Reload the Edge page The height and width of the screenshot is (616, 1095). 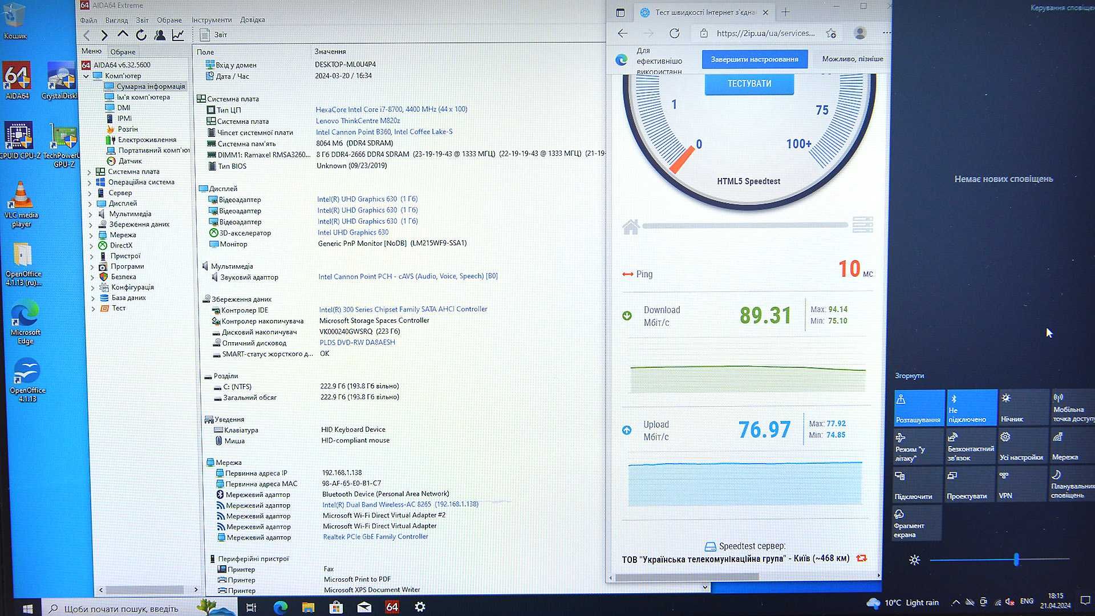pos(675,33)
